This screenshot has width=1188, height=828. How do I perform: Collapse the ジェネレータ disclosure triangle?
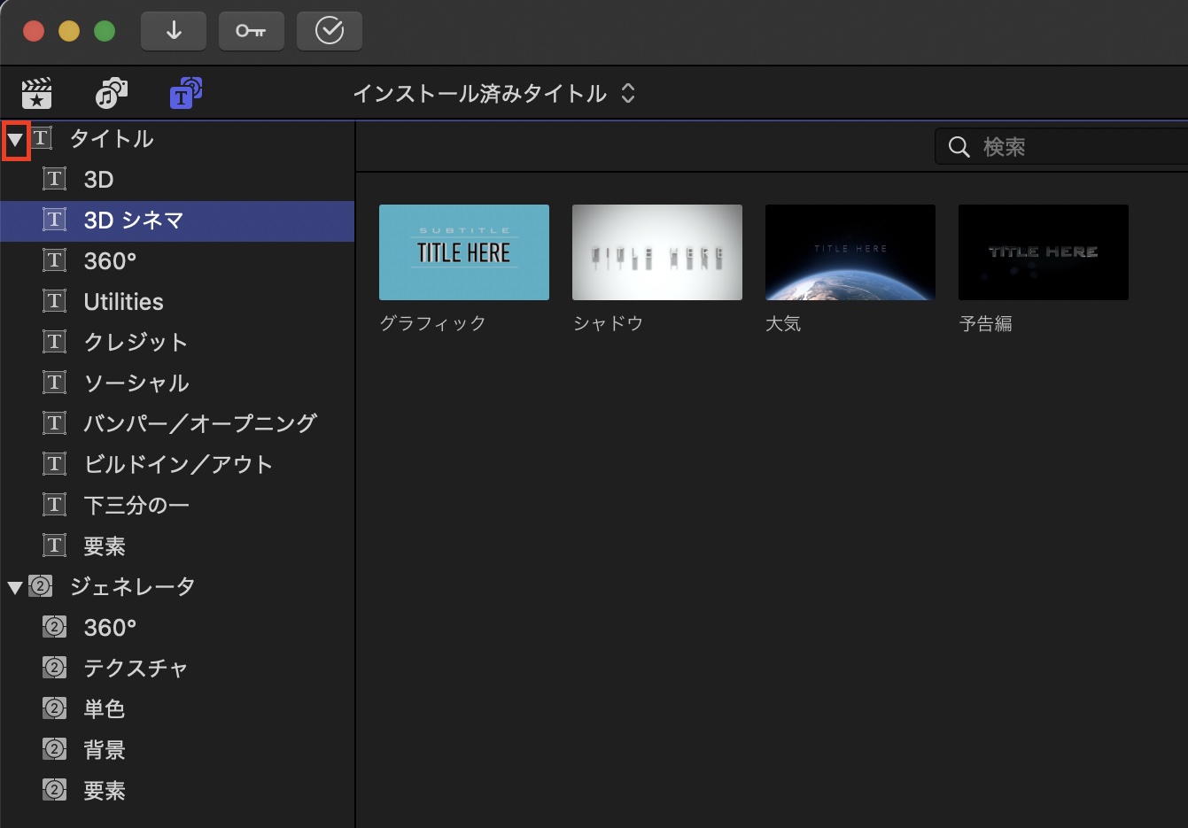pyautogui.click(x=15, y=587)
